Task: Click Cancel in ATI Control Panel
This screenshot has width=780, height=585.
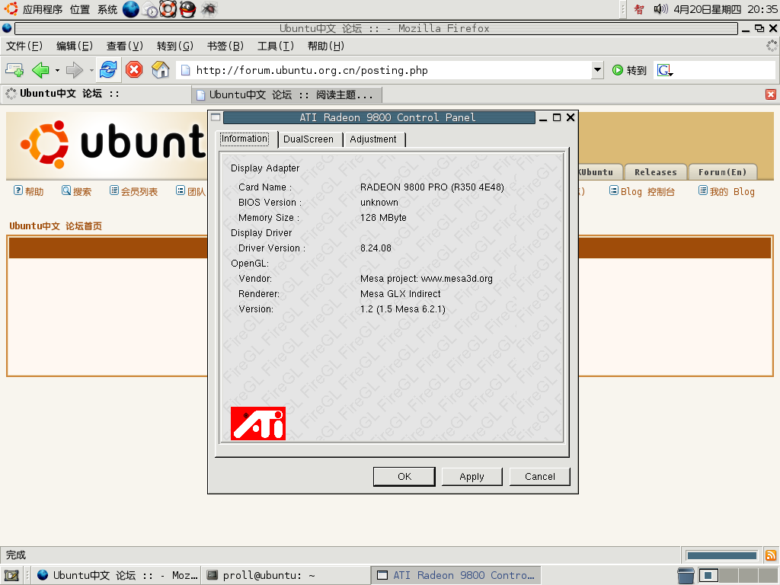Action: pos(540,477)
